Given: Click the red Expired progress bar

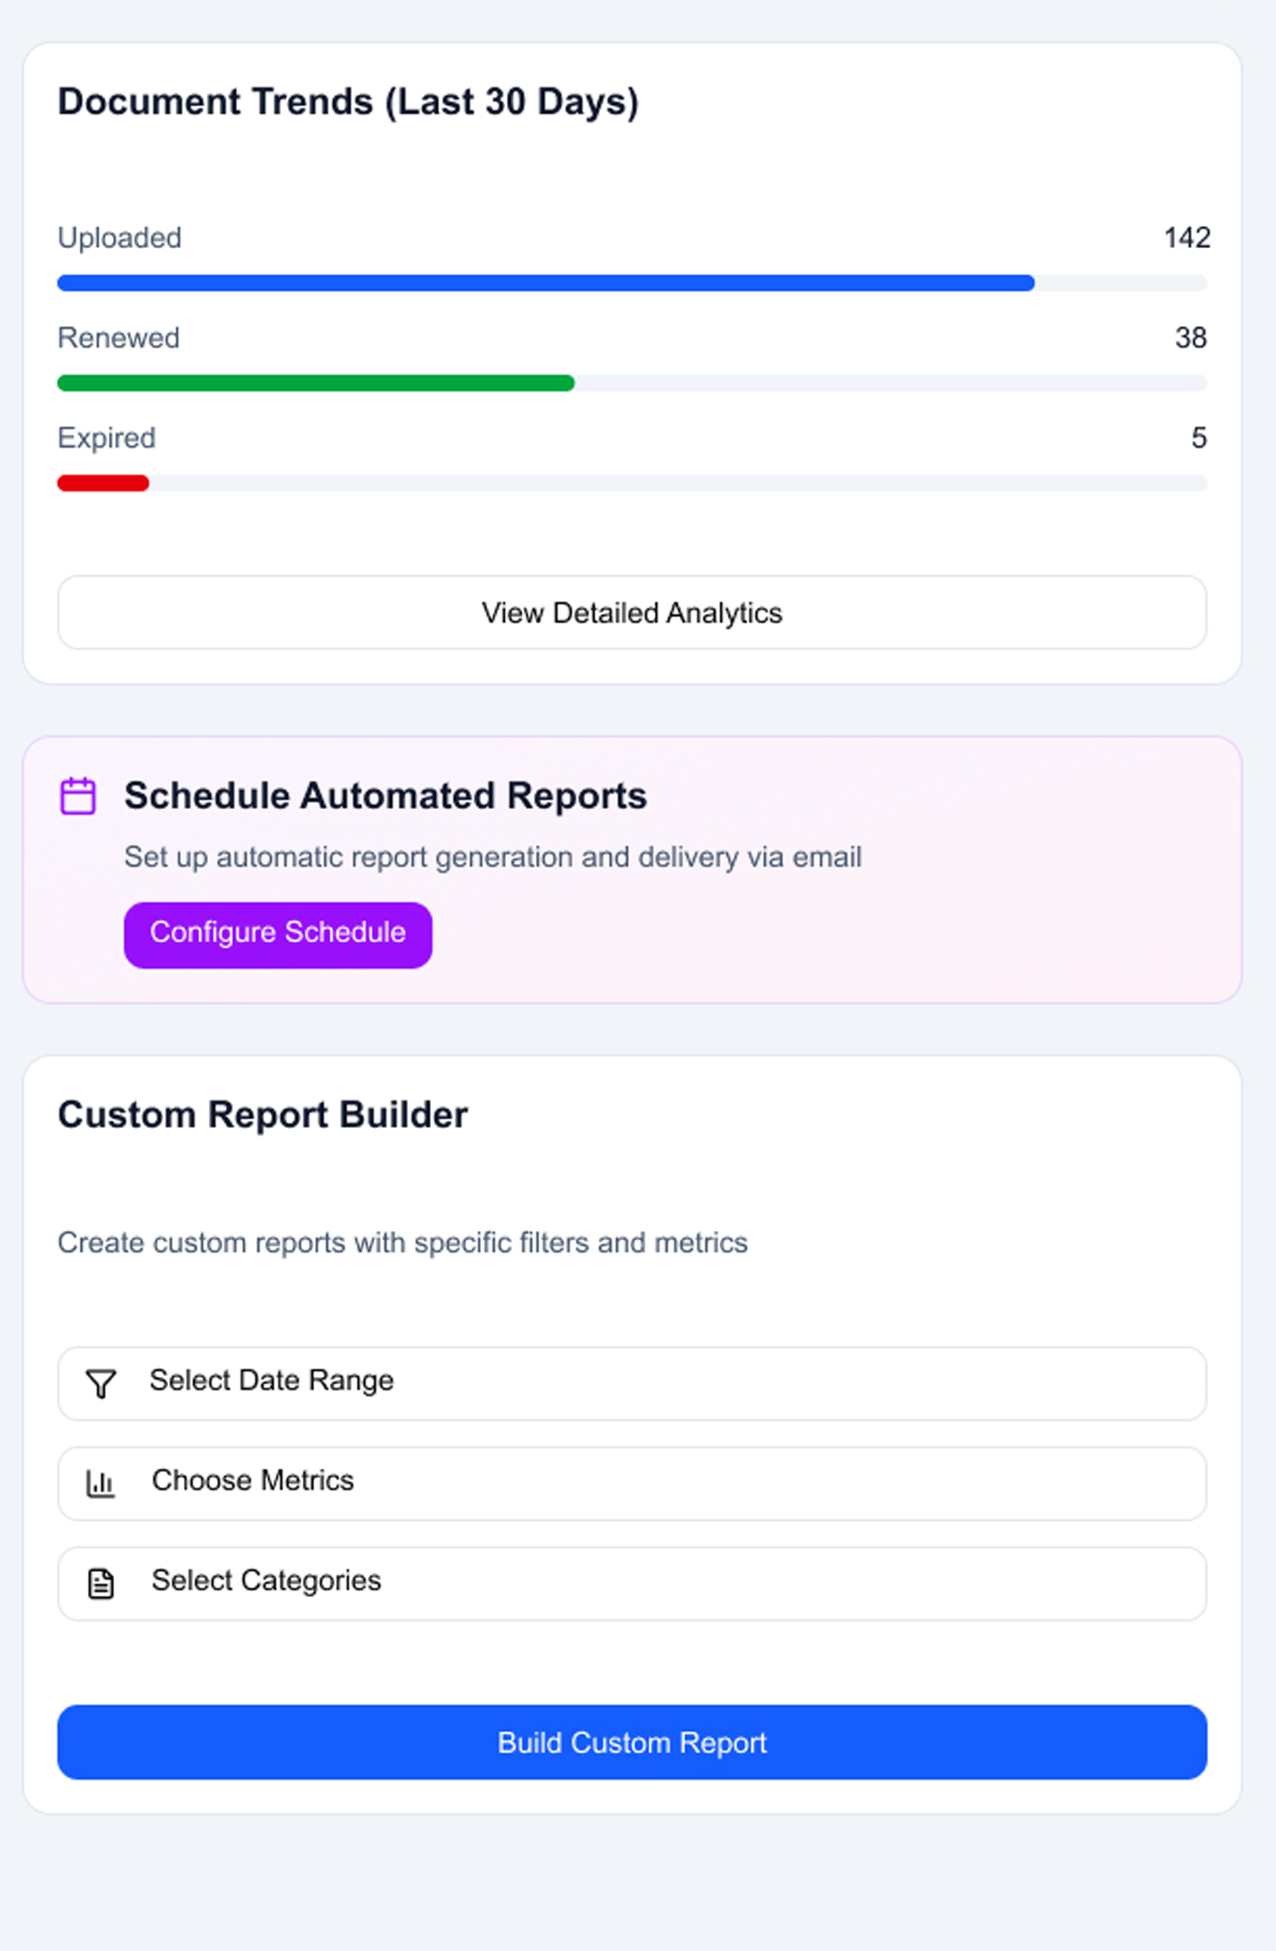Looking at the screenshot, I should tap(103, 483).
